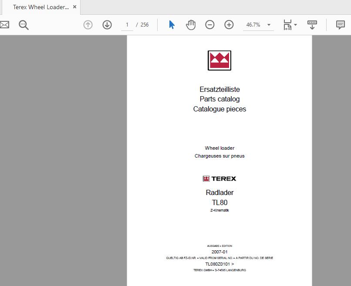
Task: Click the 'Wheel loader' text
Action: coord(219,148)
